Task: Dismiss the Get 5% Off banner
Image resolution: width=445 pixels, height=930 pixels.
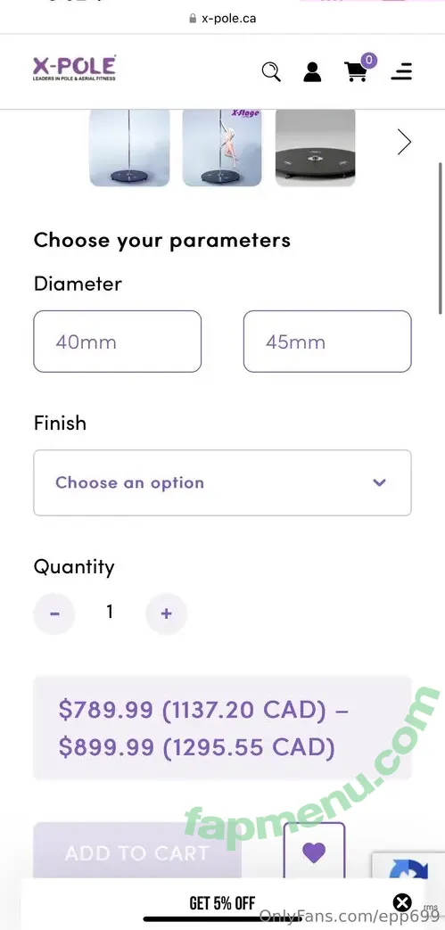Action: point(403,902)
